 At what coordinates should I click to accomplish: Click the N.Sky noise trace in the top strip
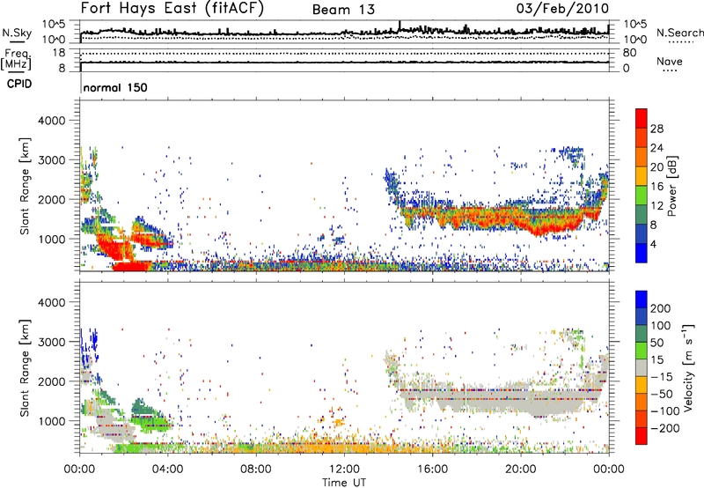tap(344, 33)
